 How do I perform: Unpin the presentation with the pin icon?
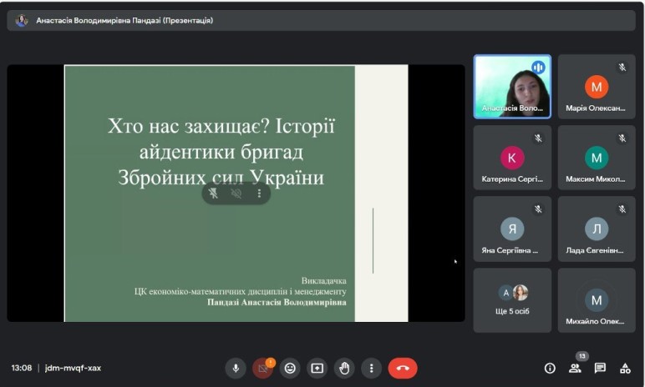(213, 193)
